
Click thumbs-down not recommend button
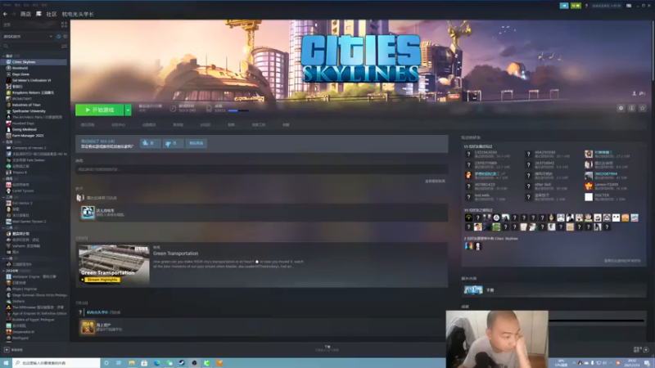point(173,143)
